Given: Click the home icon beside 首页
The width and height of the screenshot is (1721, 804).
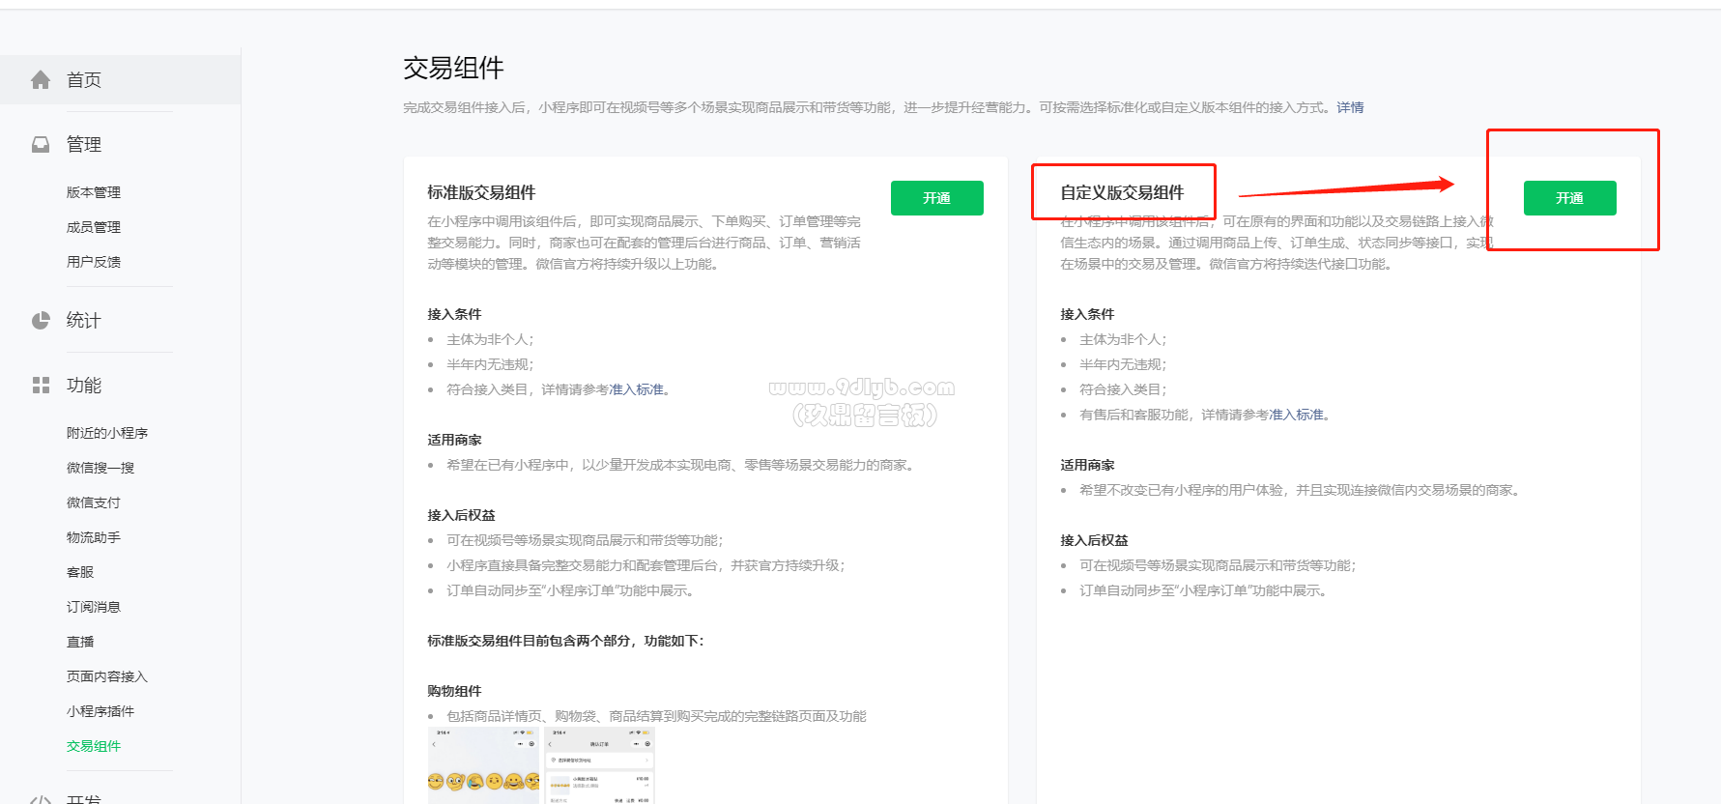Looking at the screenshot, I should click(x=41, y=80).
